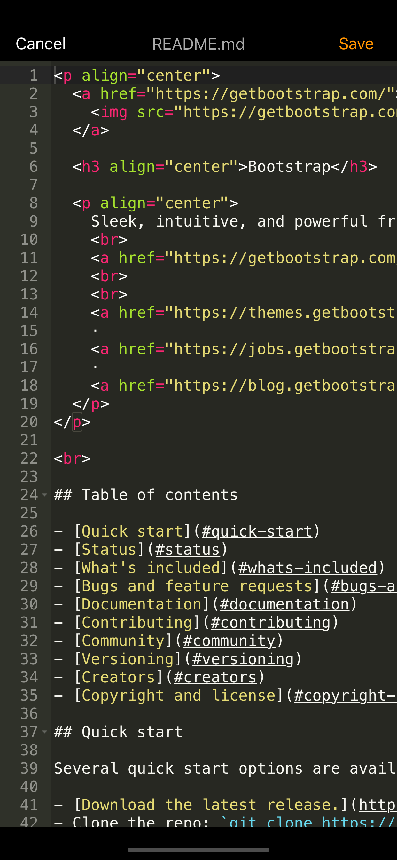397x860 pixels.
Task: Click line number 36 in the gutter
Action: pyautogui.click(x=29, y=714)
